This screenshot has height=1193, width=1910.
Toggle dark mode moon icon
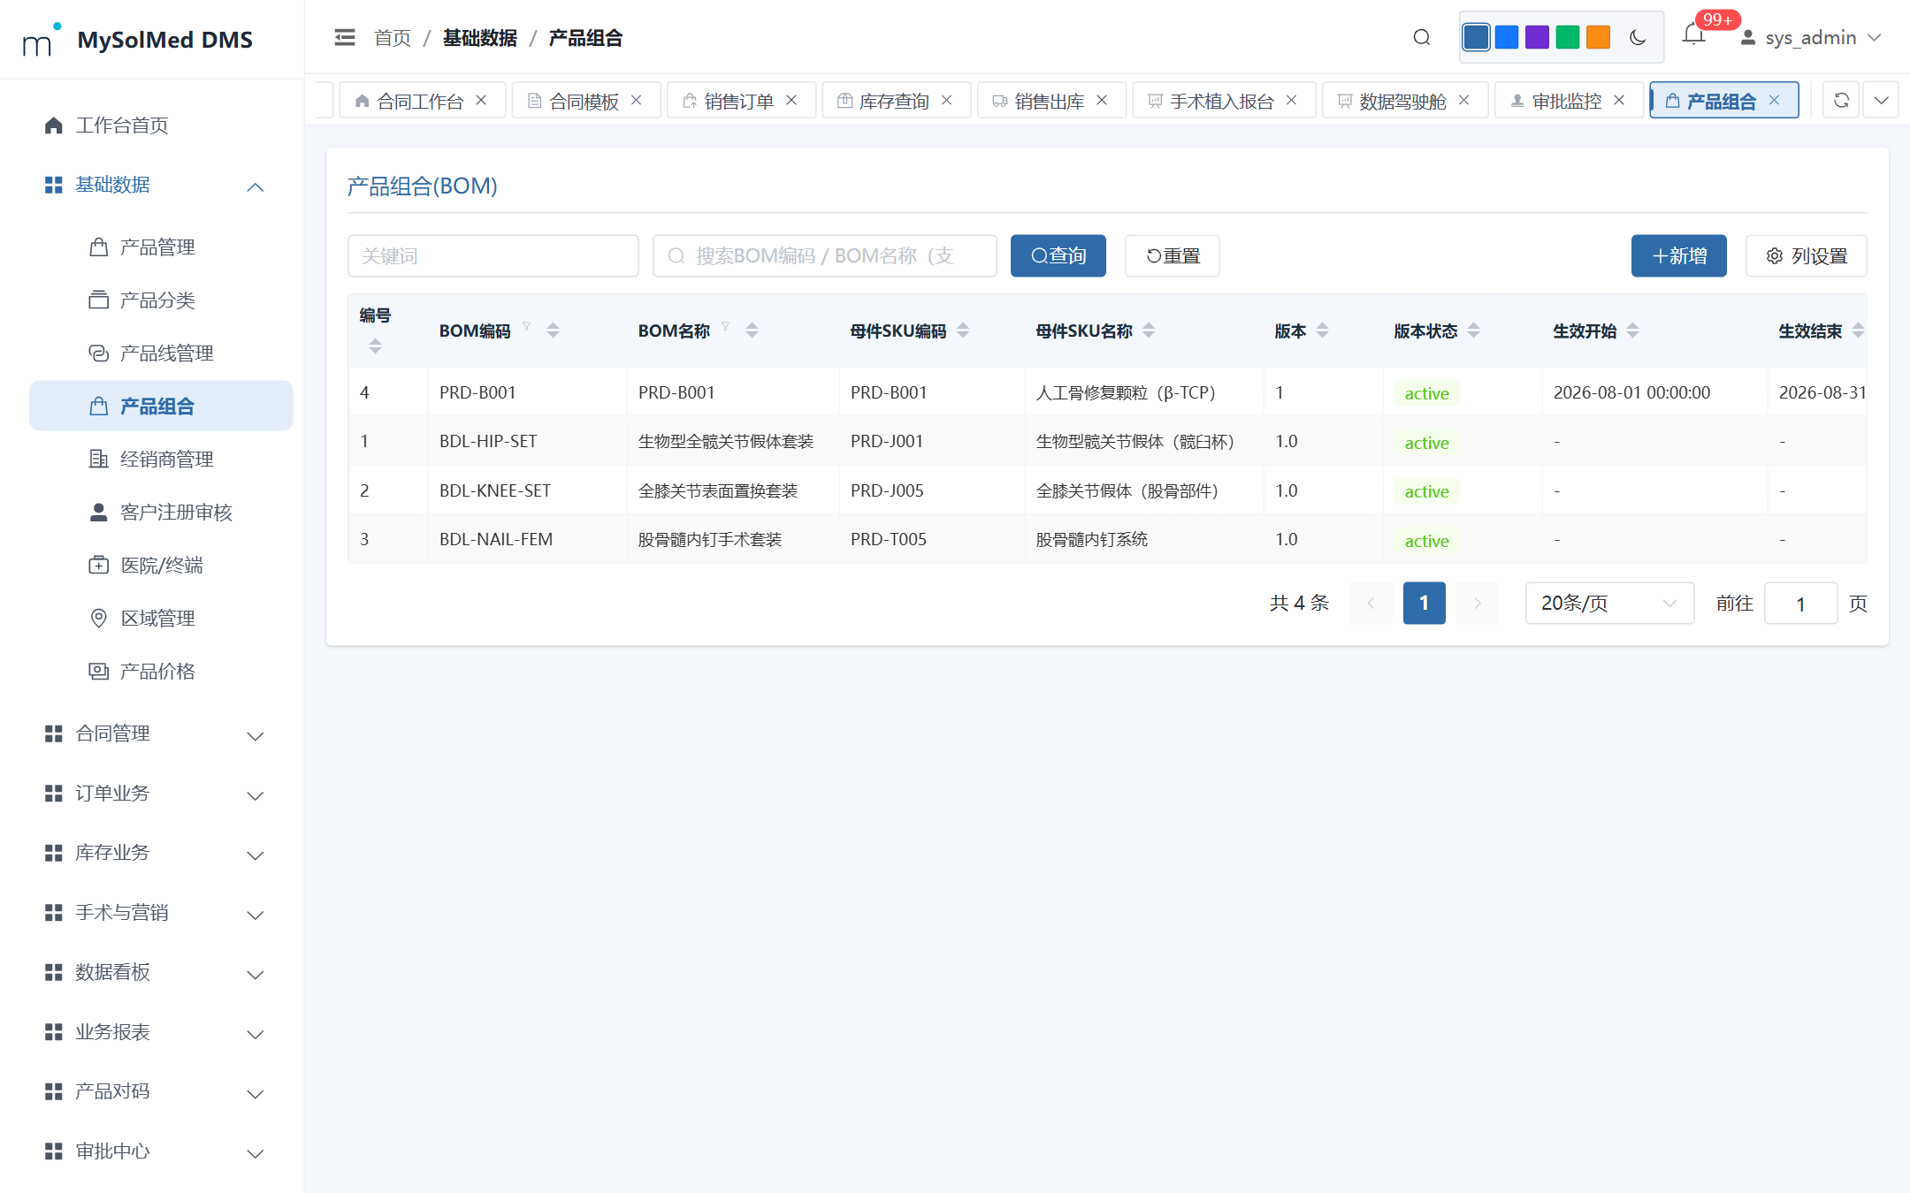1638,37
